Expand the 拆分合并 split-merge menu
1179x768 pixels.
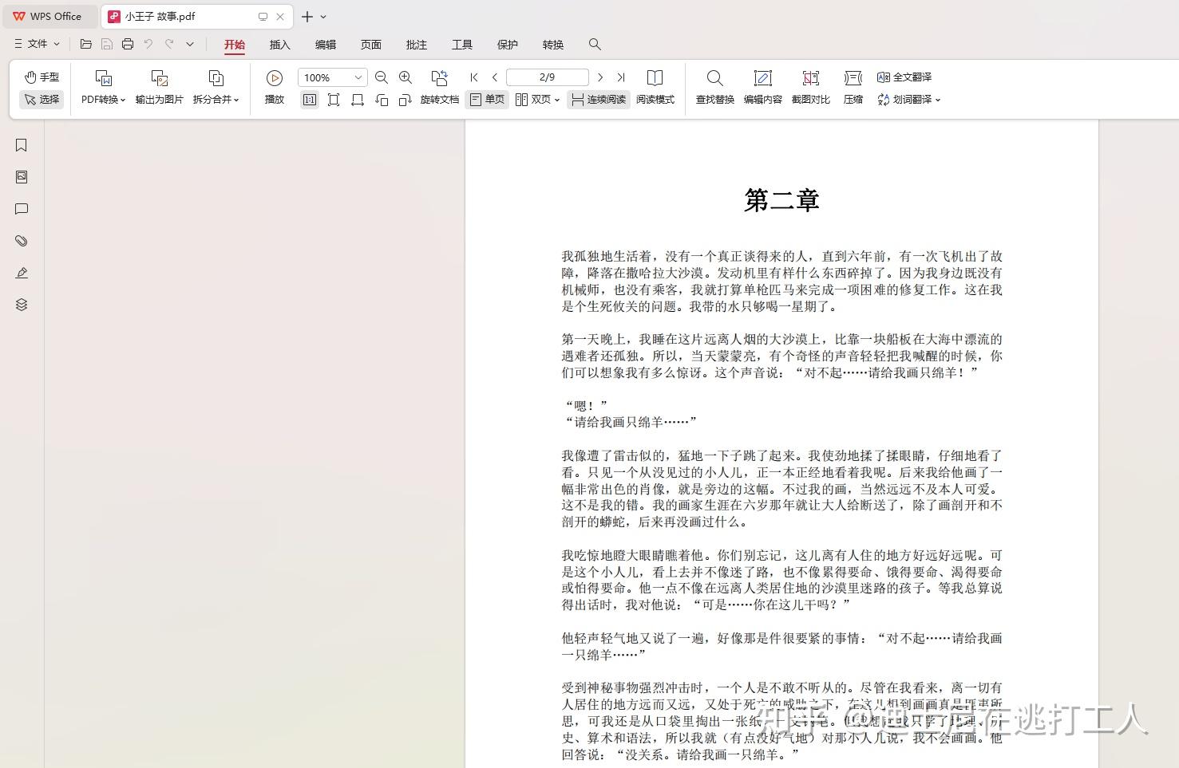point(216,88)
